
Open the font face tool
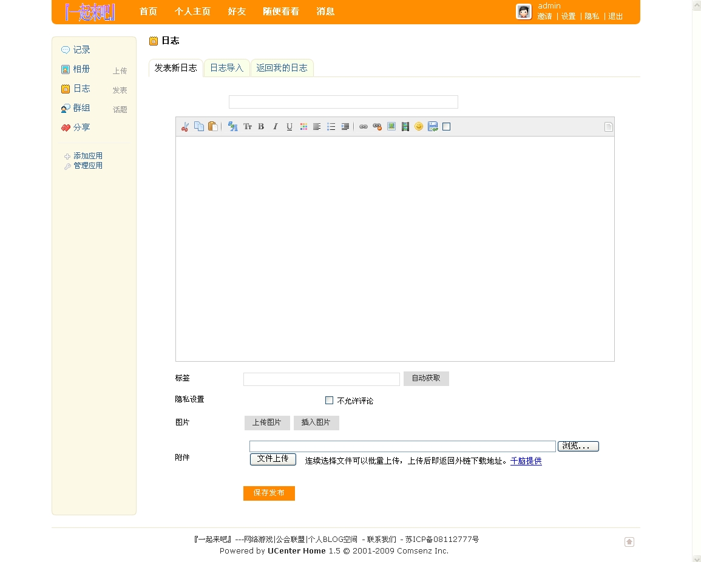(x=232, y=126)
